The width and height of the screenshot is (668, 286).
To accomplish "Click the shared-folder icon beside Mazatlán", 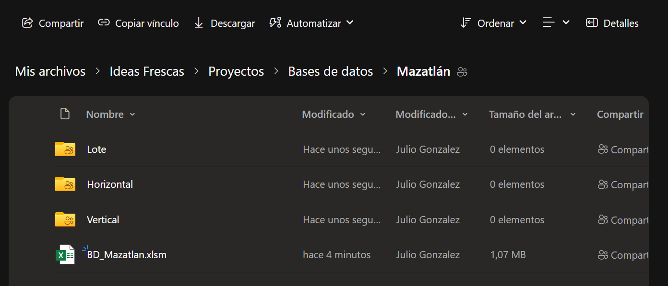I will 462,72.
